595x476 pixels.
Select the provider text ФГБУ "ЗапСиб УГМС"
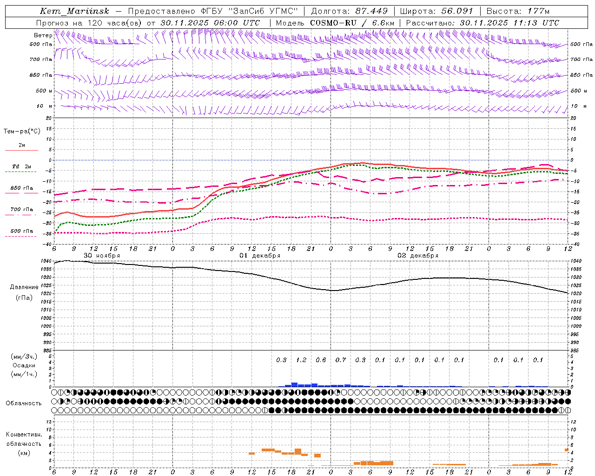coord(250,11)
